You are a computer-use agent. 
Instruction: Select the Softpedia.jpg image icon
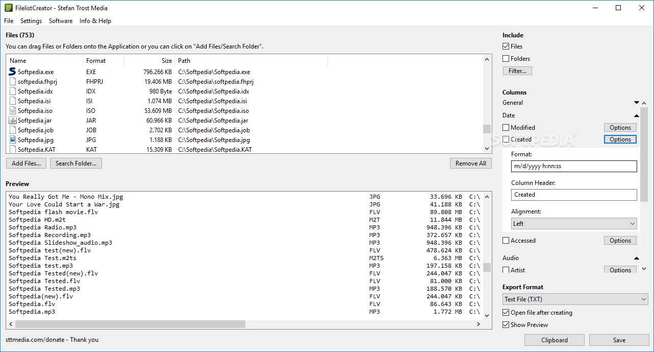(x=13, y=140)
